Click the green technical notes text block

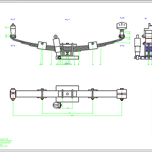[6, 142]
